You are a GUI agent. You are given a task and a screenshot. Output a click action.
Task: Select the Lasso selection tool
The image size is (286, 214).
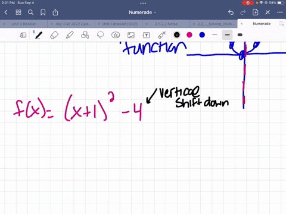click(100, 35)
